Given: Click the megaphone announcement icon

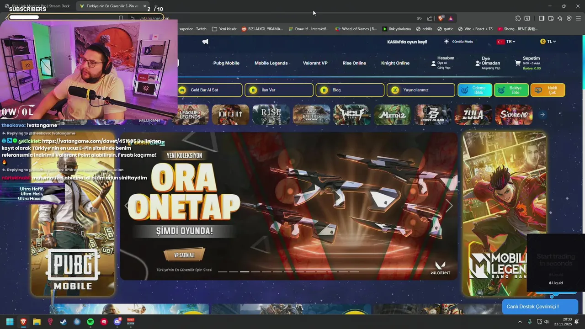Looking at the screenshot, I should 205,42.
